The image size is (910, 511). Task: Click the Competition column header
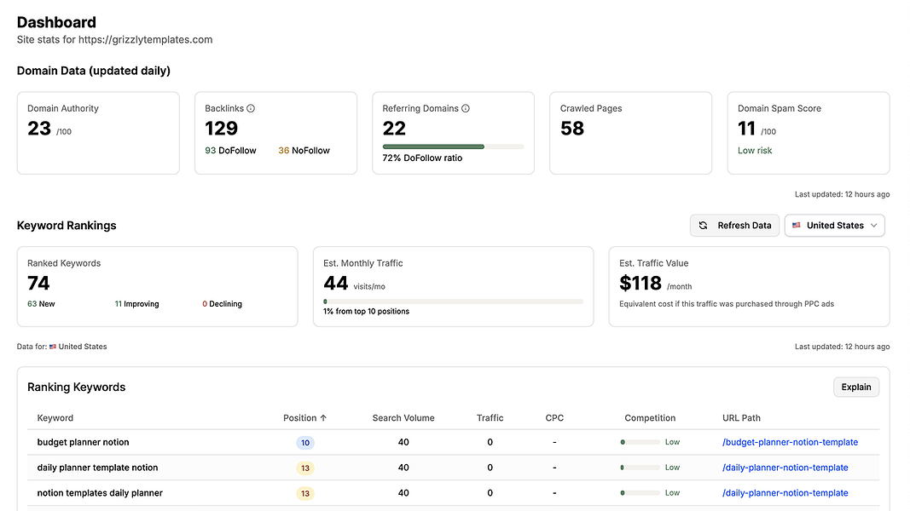650,418
